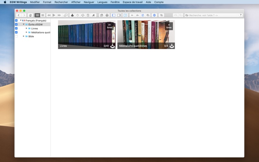Start audio playback with the play button
Image resolution: width=259 pixels, height=162 pixels.
(x=54, y=15)
